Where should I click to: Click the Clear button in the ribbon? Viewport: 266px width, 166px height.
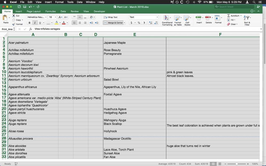pyautogui.click(x=232, y=24)
